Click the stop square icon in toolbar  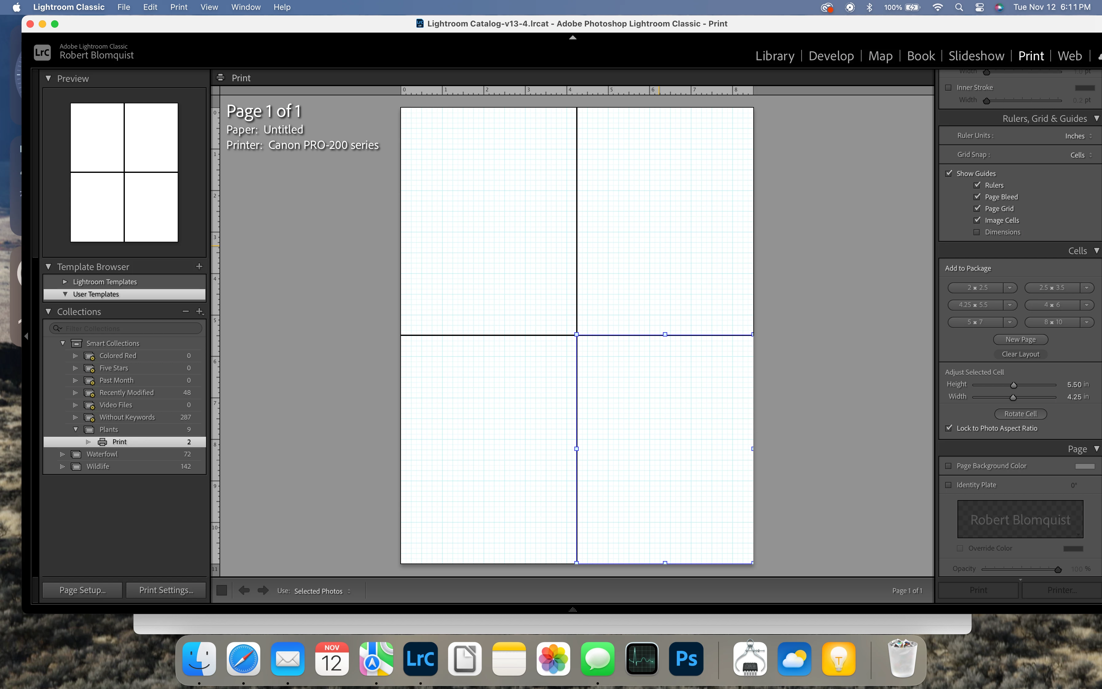pos(222,591)
